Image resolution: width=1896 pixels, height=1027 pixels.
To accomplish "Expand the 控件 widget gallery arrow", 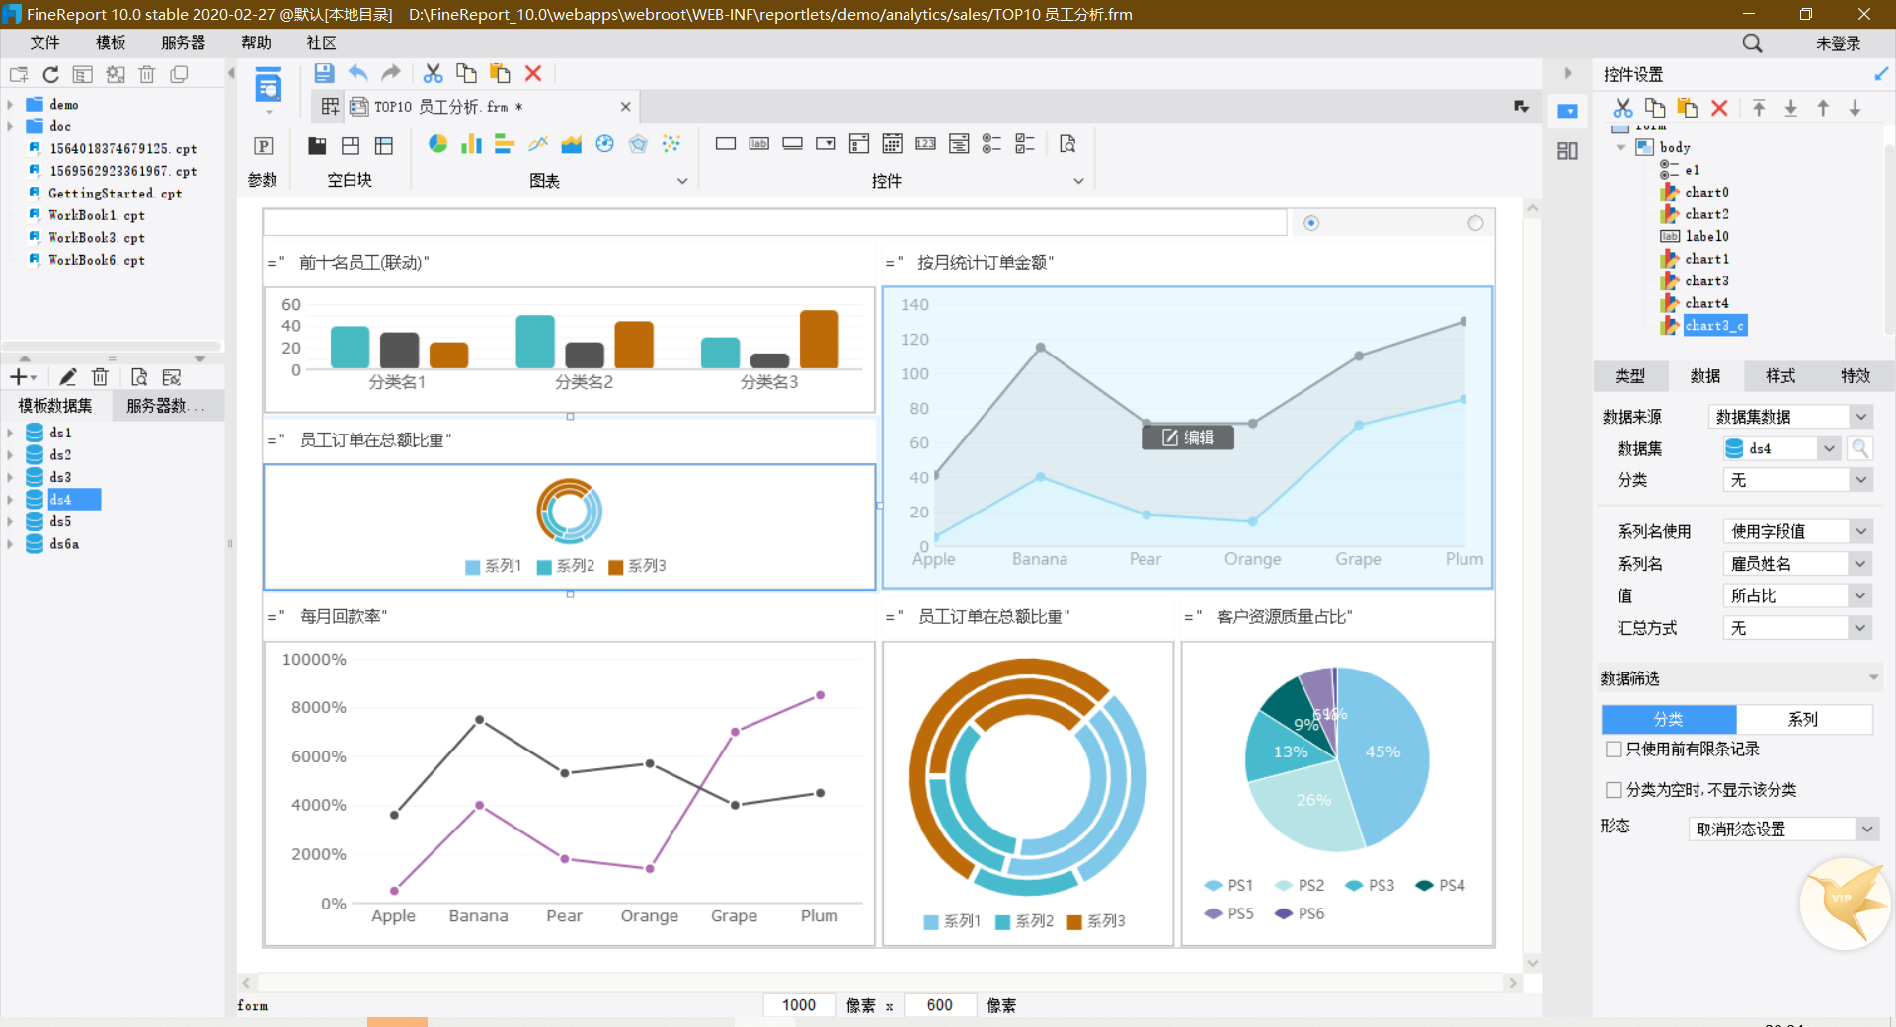I will [x=1078, y=181].
